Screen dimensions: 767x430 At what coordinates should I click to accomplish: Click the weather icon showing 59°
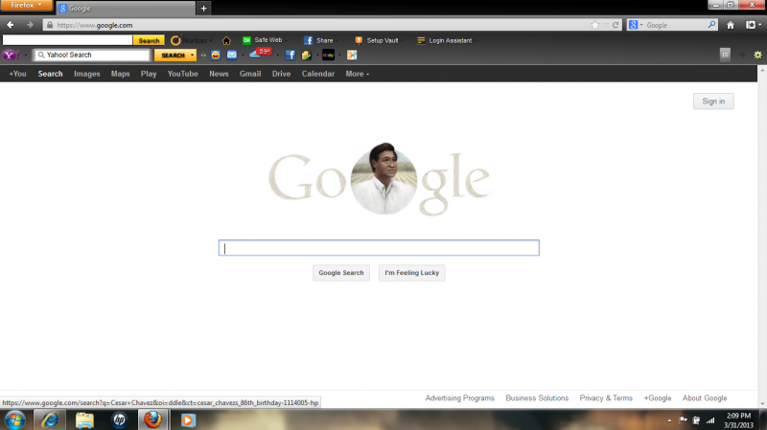click(x=257, y=55)
